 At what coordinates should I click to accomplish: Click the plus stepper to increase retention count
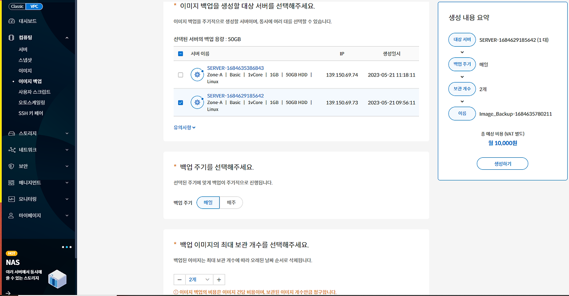point(219,280)
